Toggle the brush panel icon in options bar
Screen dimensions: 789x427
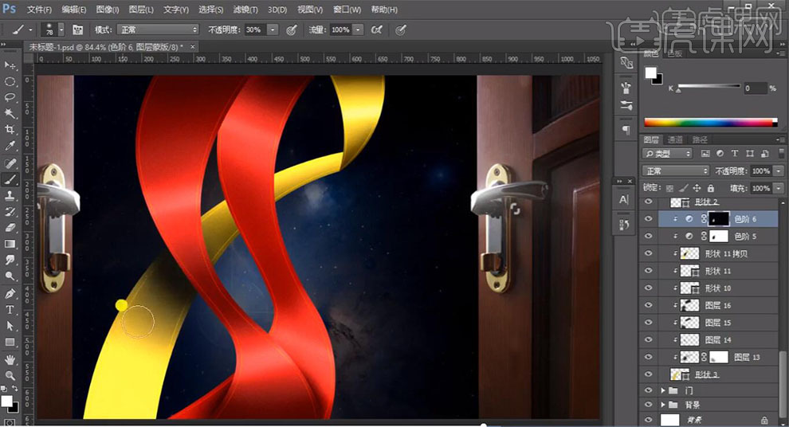[x=77, y=30]
